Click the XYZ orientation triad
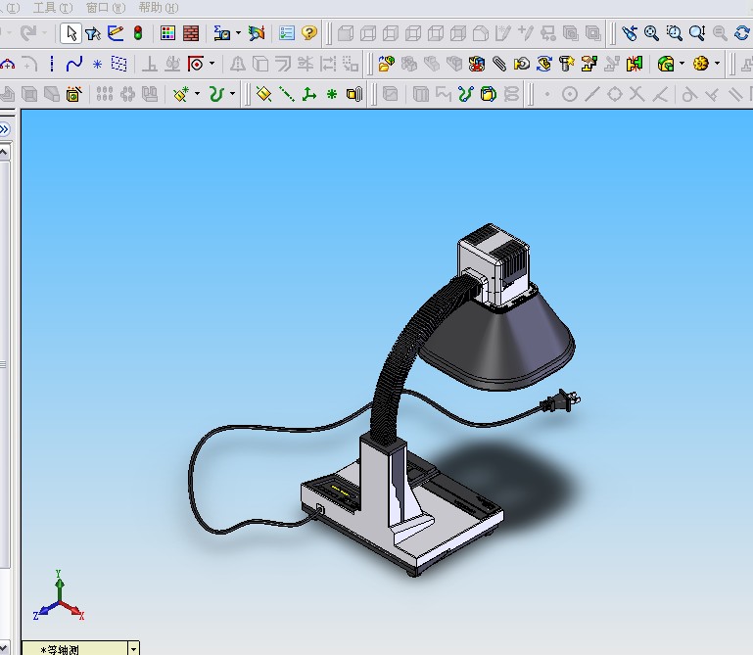The image size is (753, 655). coord(59,596)
